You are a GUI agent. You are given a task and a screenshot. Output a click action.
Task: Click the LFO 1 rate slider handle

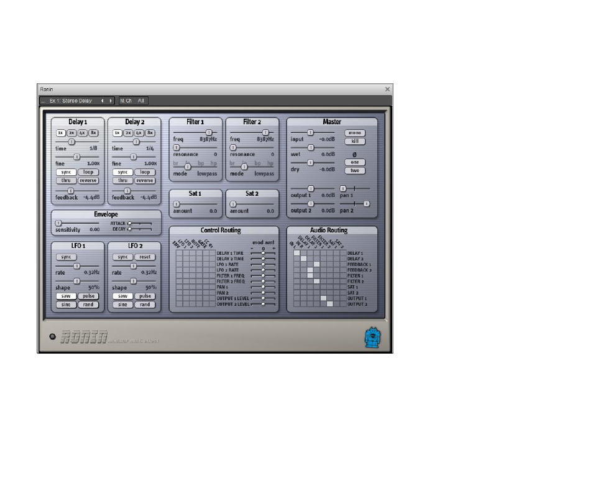(x=77, y=266)
